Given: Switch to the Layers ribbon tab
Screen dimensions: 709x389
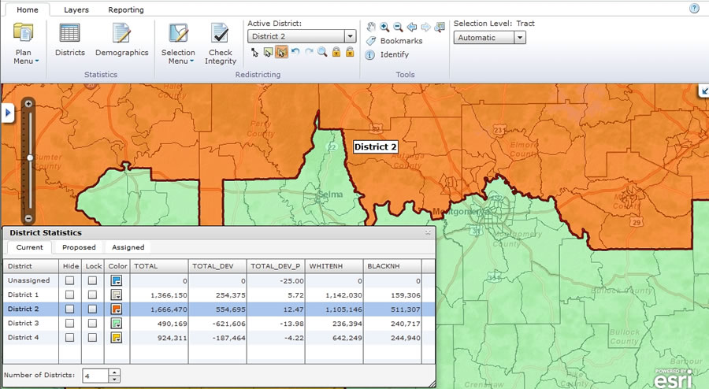Looking at the screenshot, I should [x=76, y=9].
